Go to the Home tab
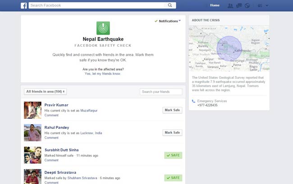 (215, 5)
